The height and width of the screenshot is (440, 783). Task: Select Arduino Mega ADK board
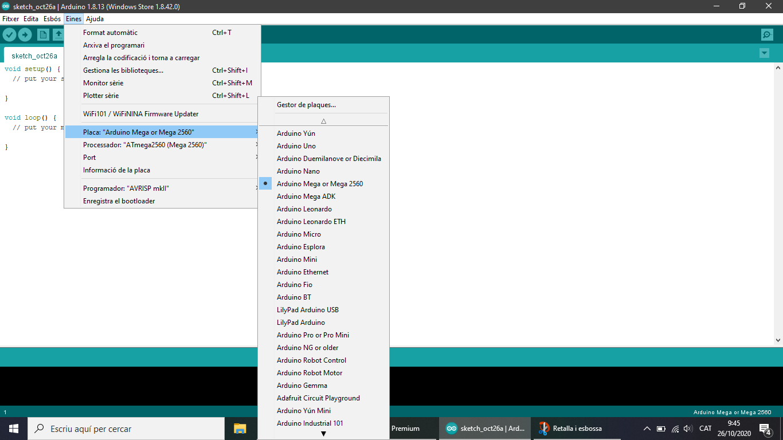[323, 197]
